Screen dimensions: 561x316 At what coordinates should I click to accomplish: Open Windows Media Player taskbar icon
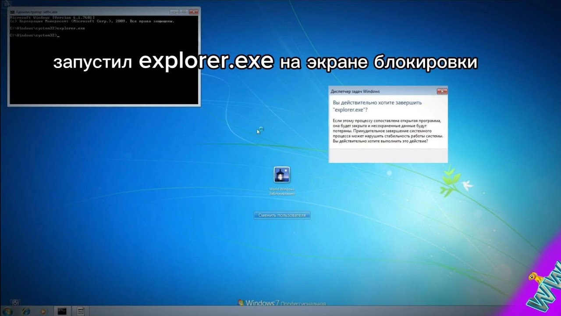[x=43, y=311]
